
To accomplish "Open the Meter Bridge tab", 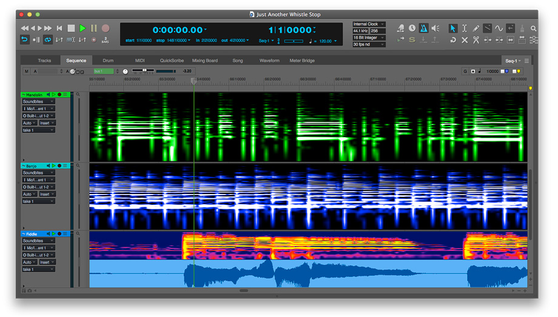I will point(302,61).
